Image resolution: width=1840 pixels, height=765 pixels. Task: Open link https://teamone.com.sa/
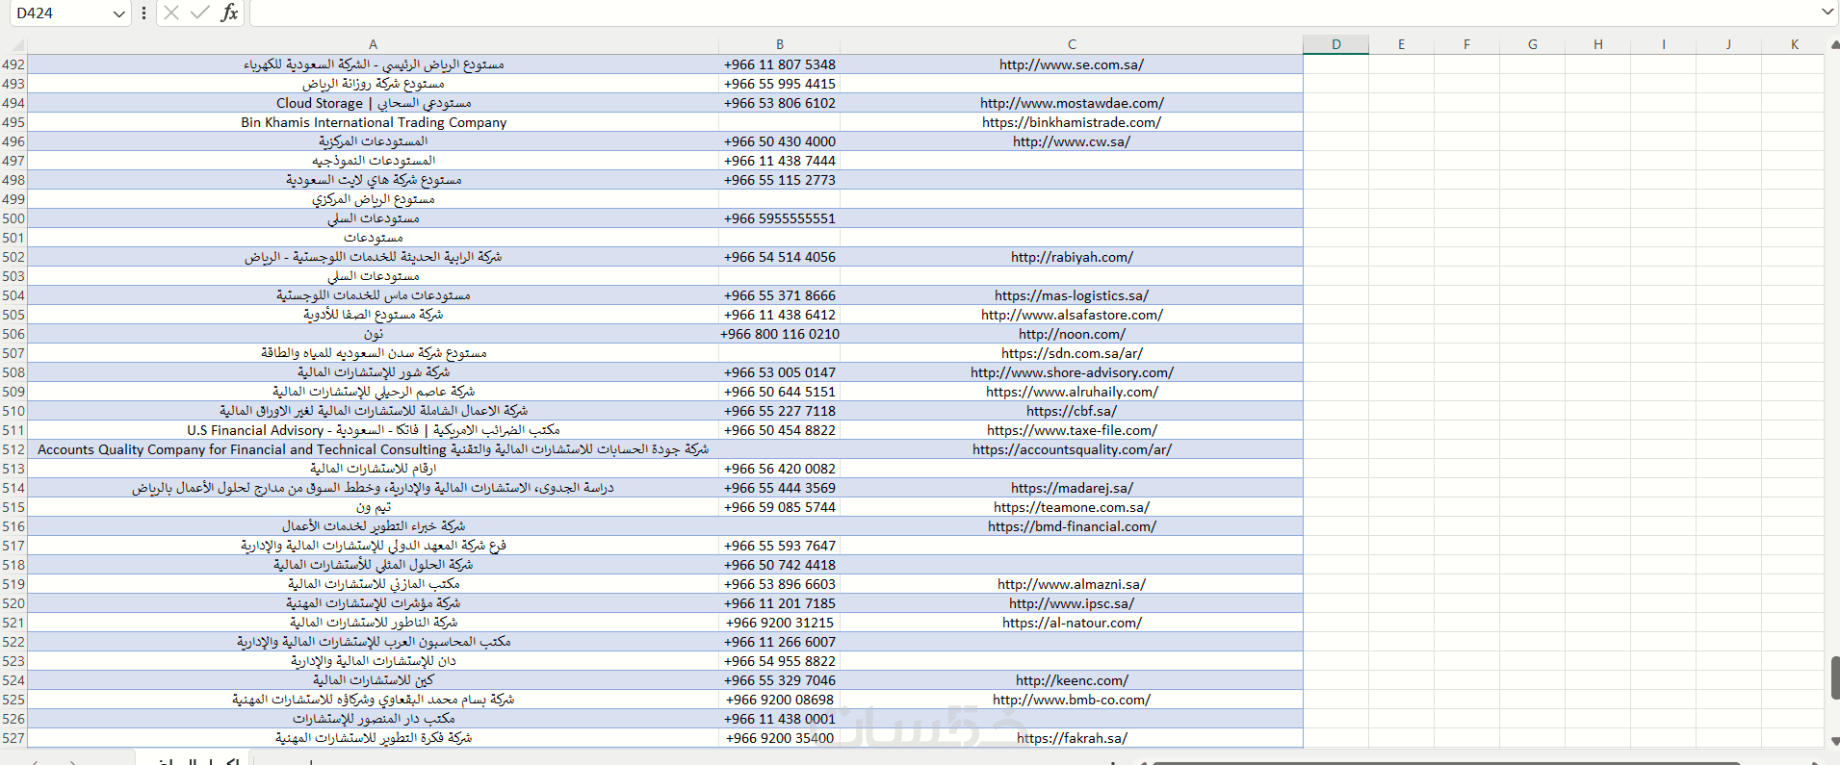point(1072,507)
